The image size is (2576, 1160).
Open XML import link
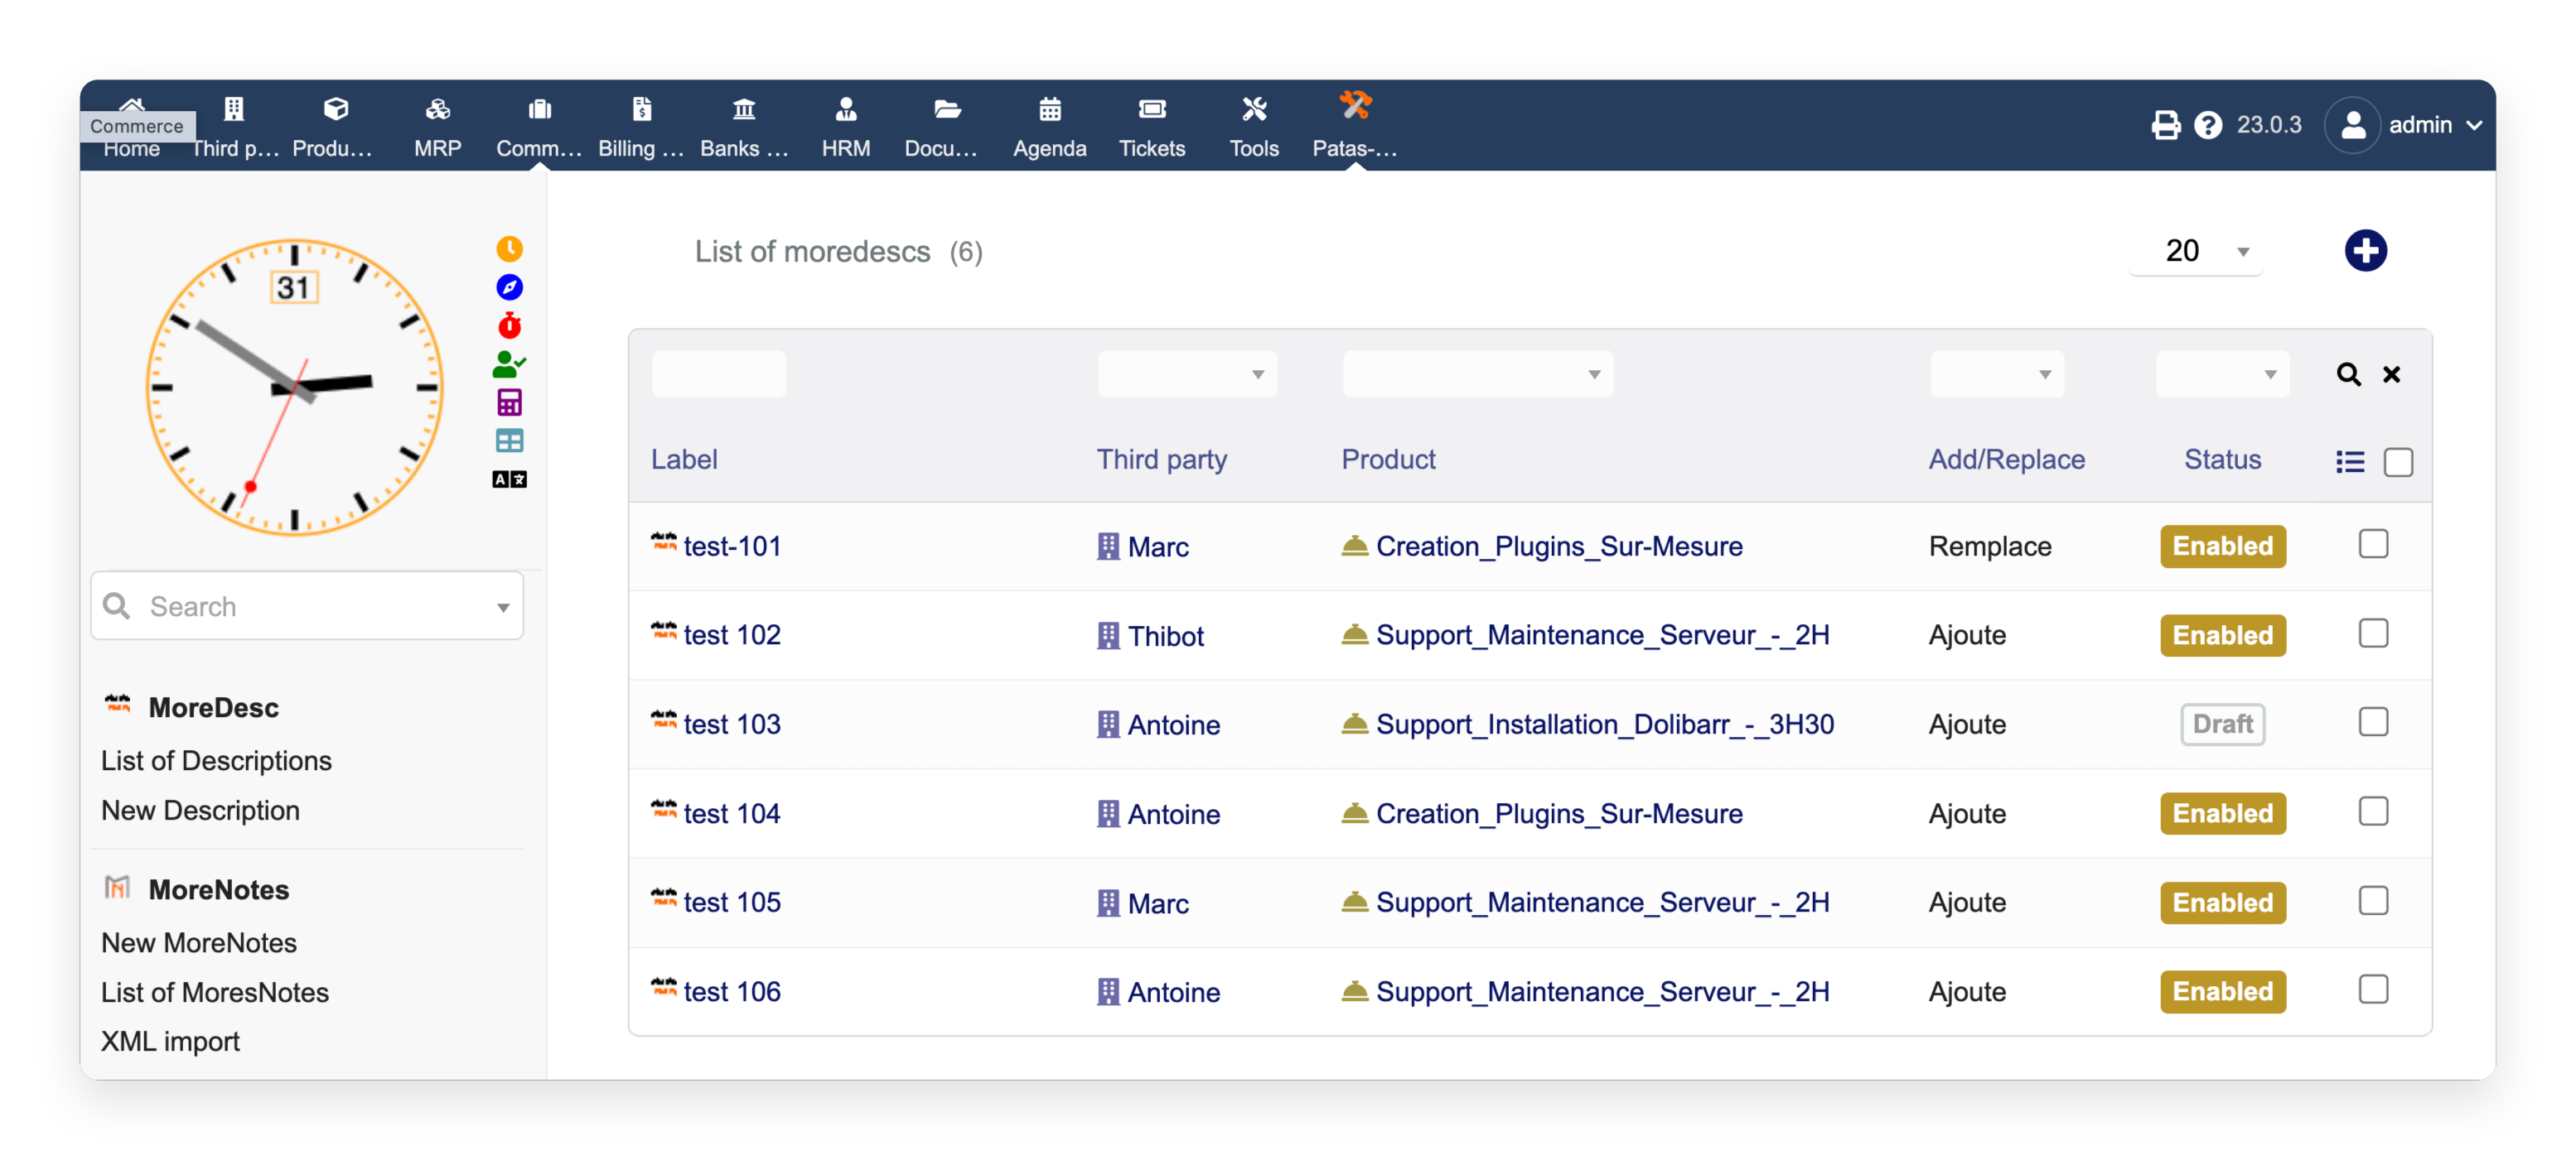170,1041
